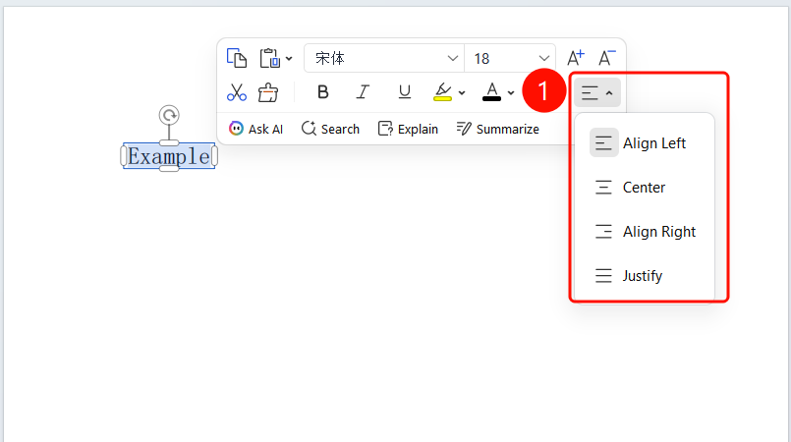Viewport: 791px width, 442px height.
Task: Open the font size 18 dropdown
Action: [510, 59]
